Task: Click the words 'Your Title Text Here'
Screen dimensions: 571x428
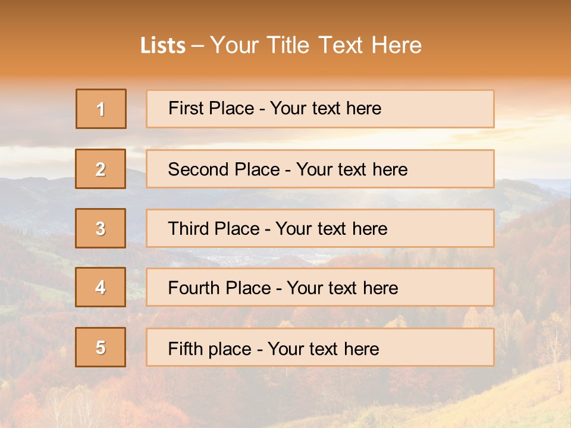Action: 316,45
